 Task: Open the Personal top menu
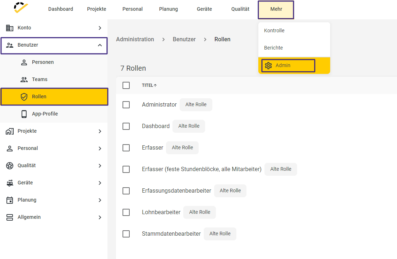coord(133,9)
